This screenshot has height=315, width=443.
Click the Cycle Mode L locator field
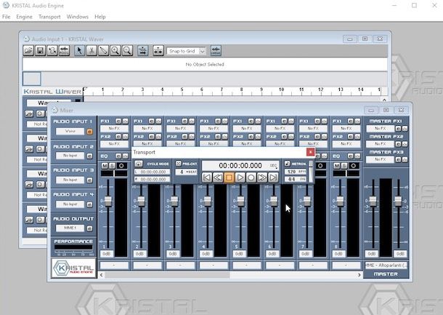(152, 172)
